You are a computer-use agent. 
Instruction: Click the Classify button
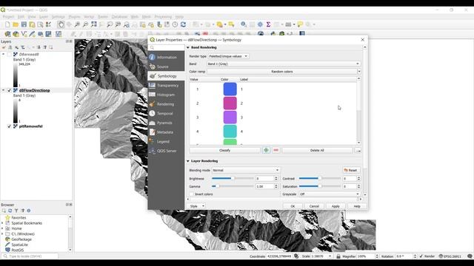coord(224,150)
